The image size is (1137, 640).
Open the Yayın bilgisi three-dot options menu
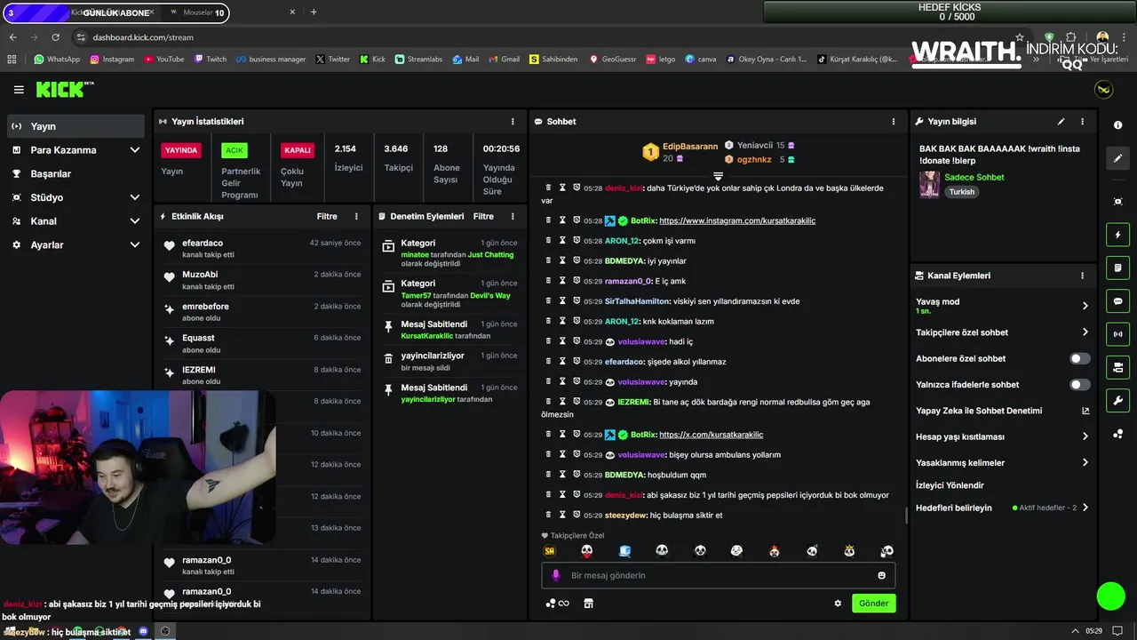[x=1082, y=122]
